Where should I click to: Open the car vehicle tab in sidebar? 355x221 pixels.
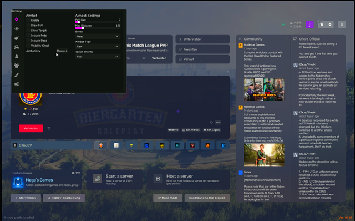click(x=17, y=47)
